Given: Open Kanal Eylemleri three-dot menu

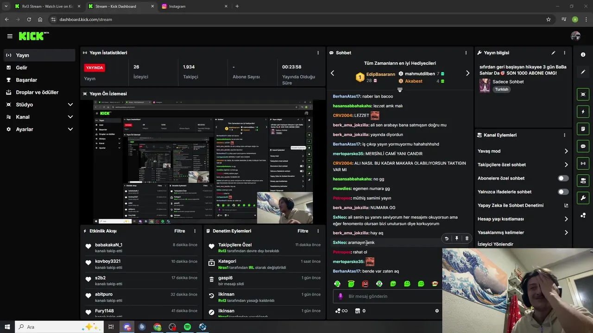Looking at the screenshot, I should tap(564, 135).
